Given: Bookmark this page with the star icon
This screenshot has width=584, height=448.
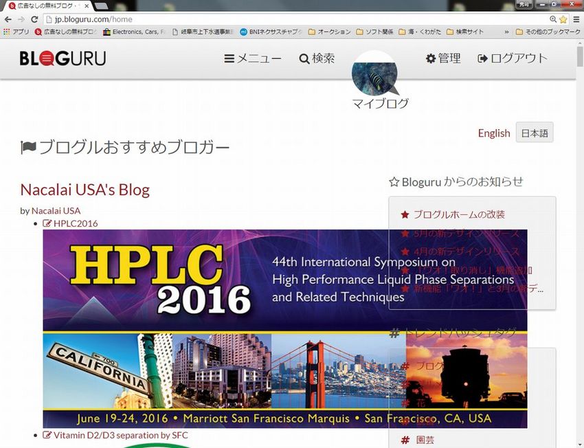Looking at the screenshot, I should click(x=563, y=19).
